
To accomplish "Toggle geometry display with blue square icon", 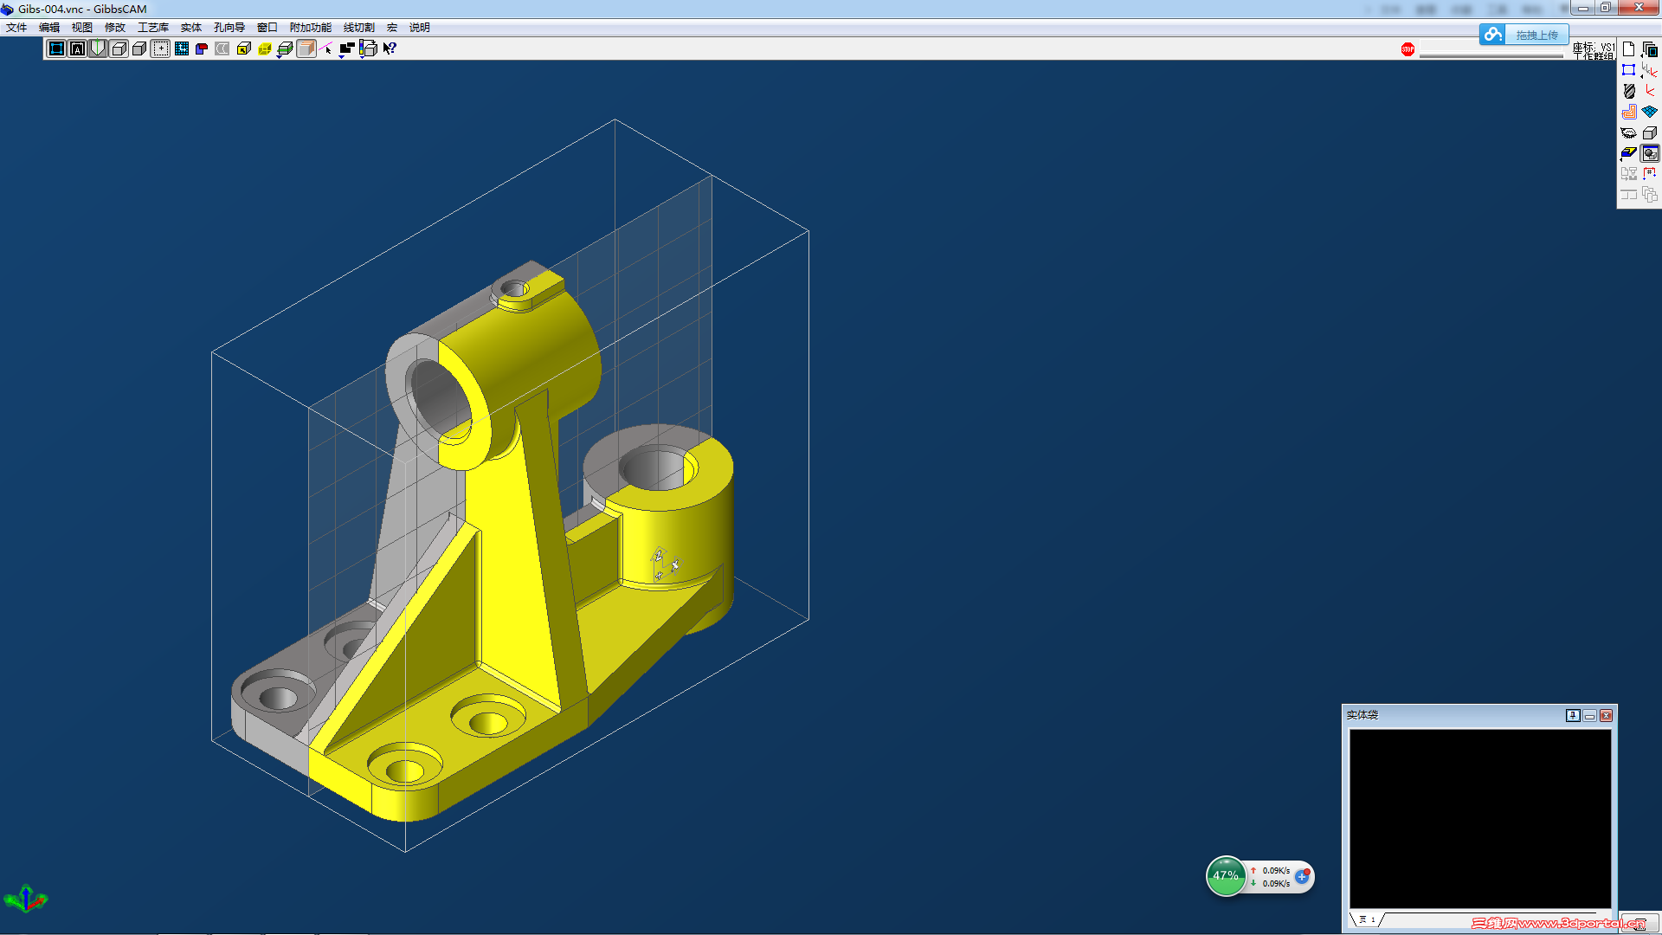I will point(56,48).
